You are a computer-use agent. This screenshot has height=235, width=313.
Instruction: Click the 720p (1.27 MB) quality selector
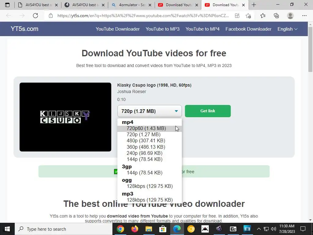point(149,111)
